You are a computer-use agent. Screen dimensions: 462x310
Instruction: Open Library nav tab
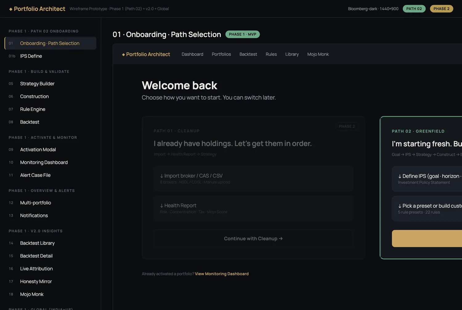[292, 54]
